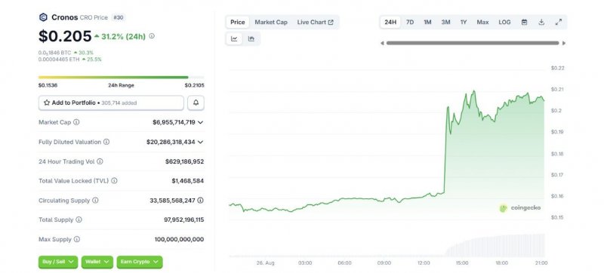Open Total Value Locked info icon
This screenshot has width=604, height=273.
[114, 181]
